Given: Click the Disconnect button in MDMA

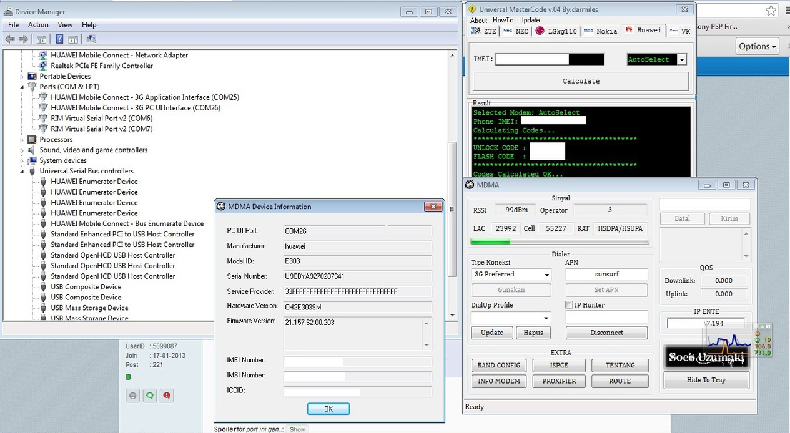Looking at the screenshot, I should click(x=606, y=333).
